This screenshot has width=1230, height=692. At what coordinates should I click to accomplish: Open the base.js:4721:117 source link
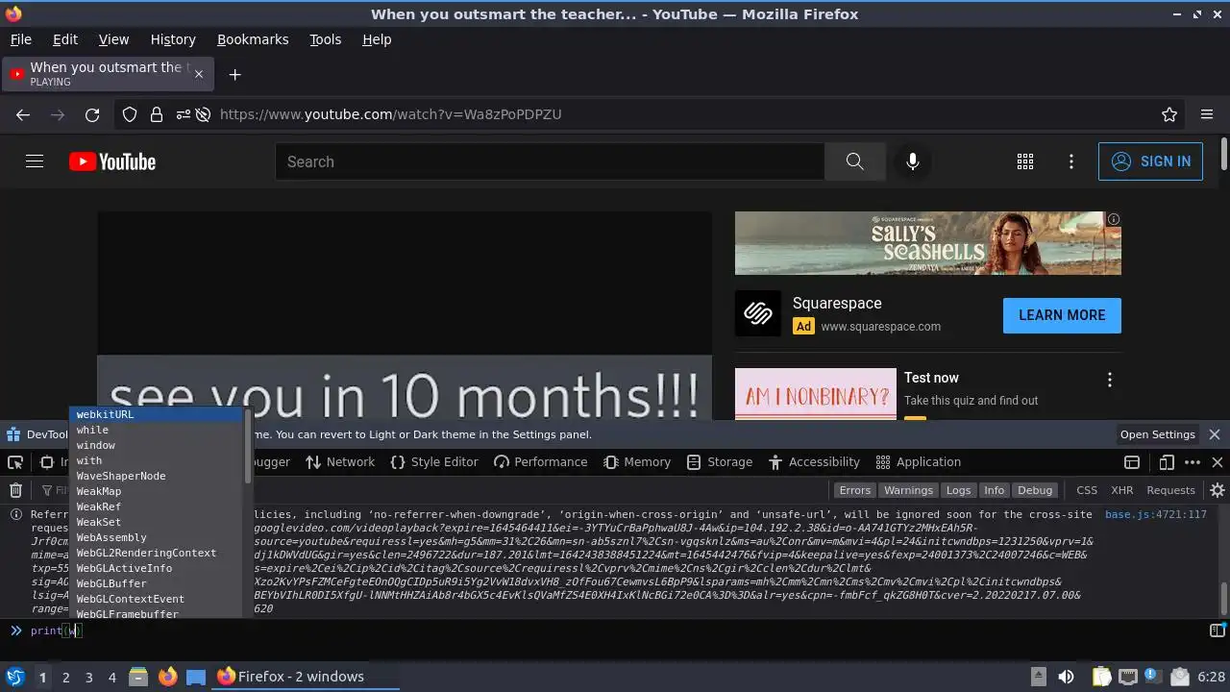pos(1155,515)
